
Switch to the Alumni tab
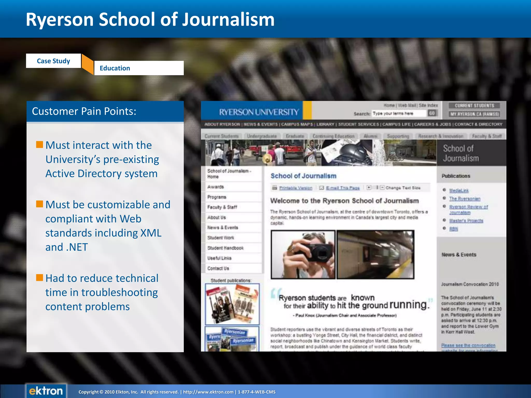pyautogui.click(x=370, y=136)
